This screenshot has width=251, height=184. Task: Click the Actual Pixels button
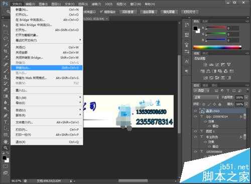click(x=128, y=12)
